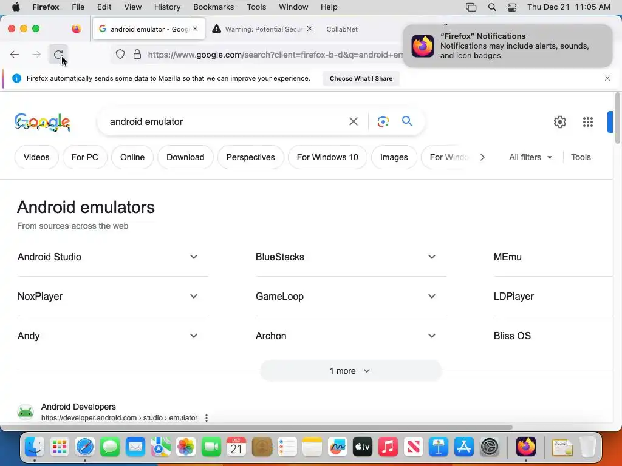Image resolution: width=622 pixels, height=466 pixels.
Task: Click the horizontal page scrollbar
Action: [257, 427]
